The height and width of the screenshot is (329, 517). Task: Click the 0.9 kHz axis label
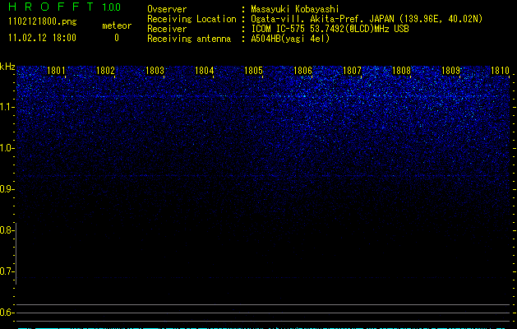7,189
